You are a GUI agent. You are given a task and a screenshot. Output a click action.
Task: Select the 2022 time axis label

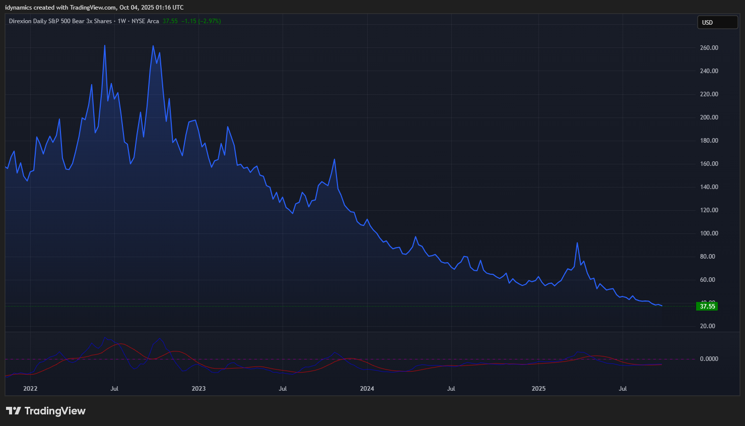click(x=30, y=389)
